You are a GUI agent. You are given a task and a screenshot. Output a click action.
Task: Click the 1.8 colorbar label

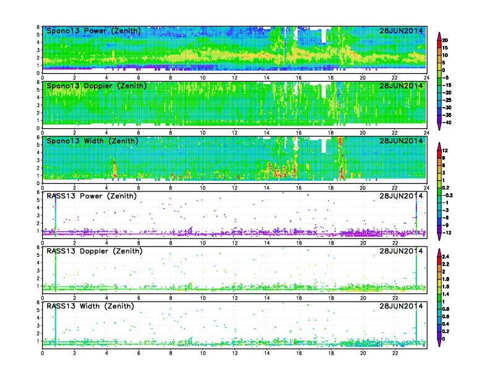[446, 279]
